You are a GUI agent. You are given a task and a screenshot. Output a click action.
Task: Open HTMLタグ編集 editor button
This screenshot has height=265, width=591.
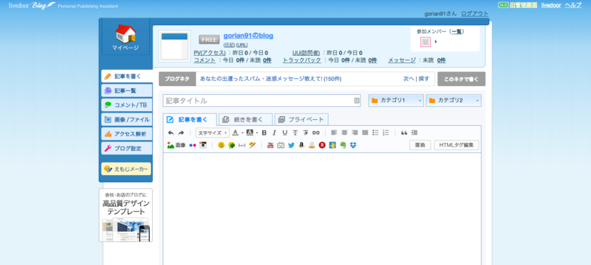click(x=457, y=145)
